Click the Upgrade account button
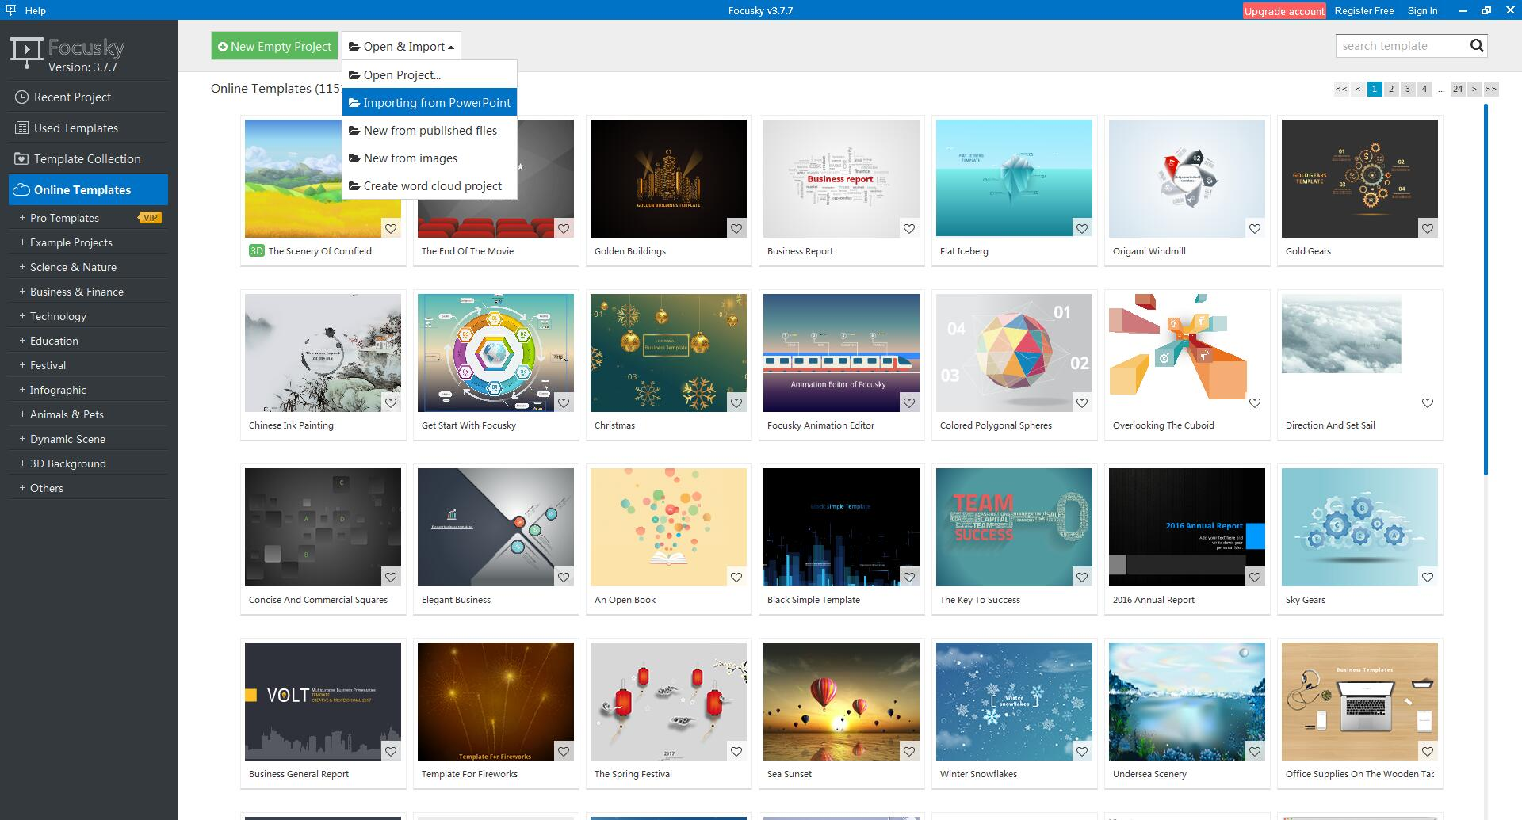1522x820 pixels. coord(1284,11)
